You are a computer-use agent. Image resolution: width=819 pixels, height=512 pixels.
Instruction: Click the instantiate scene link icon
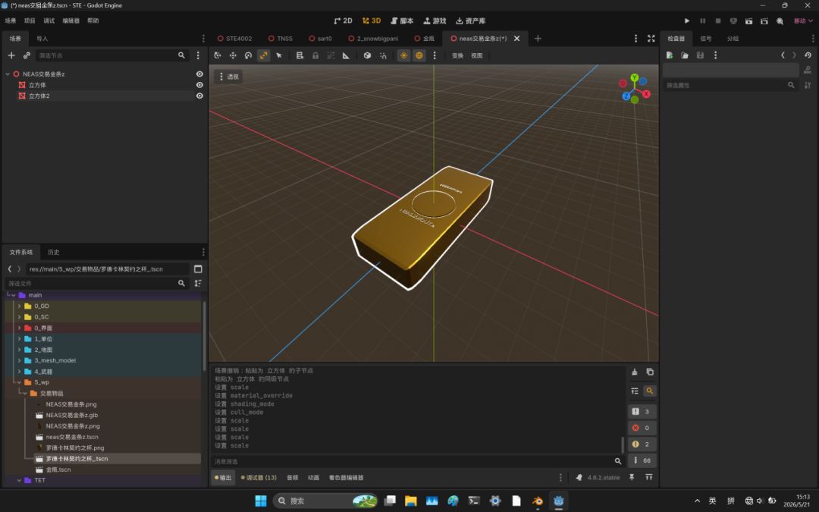coord(27,55)
